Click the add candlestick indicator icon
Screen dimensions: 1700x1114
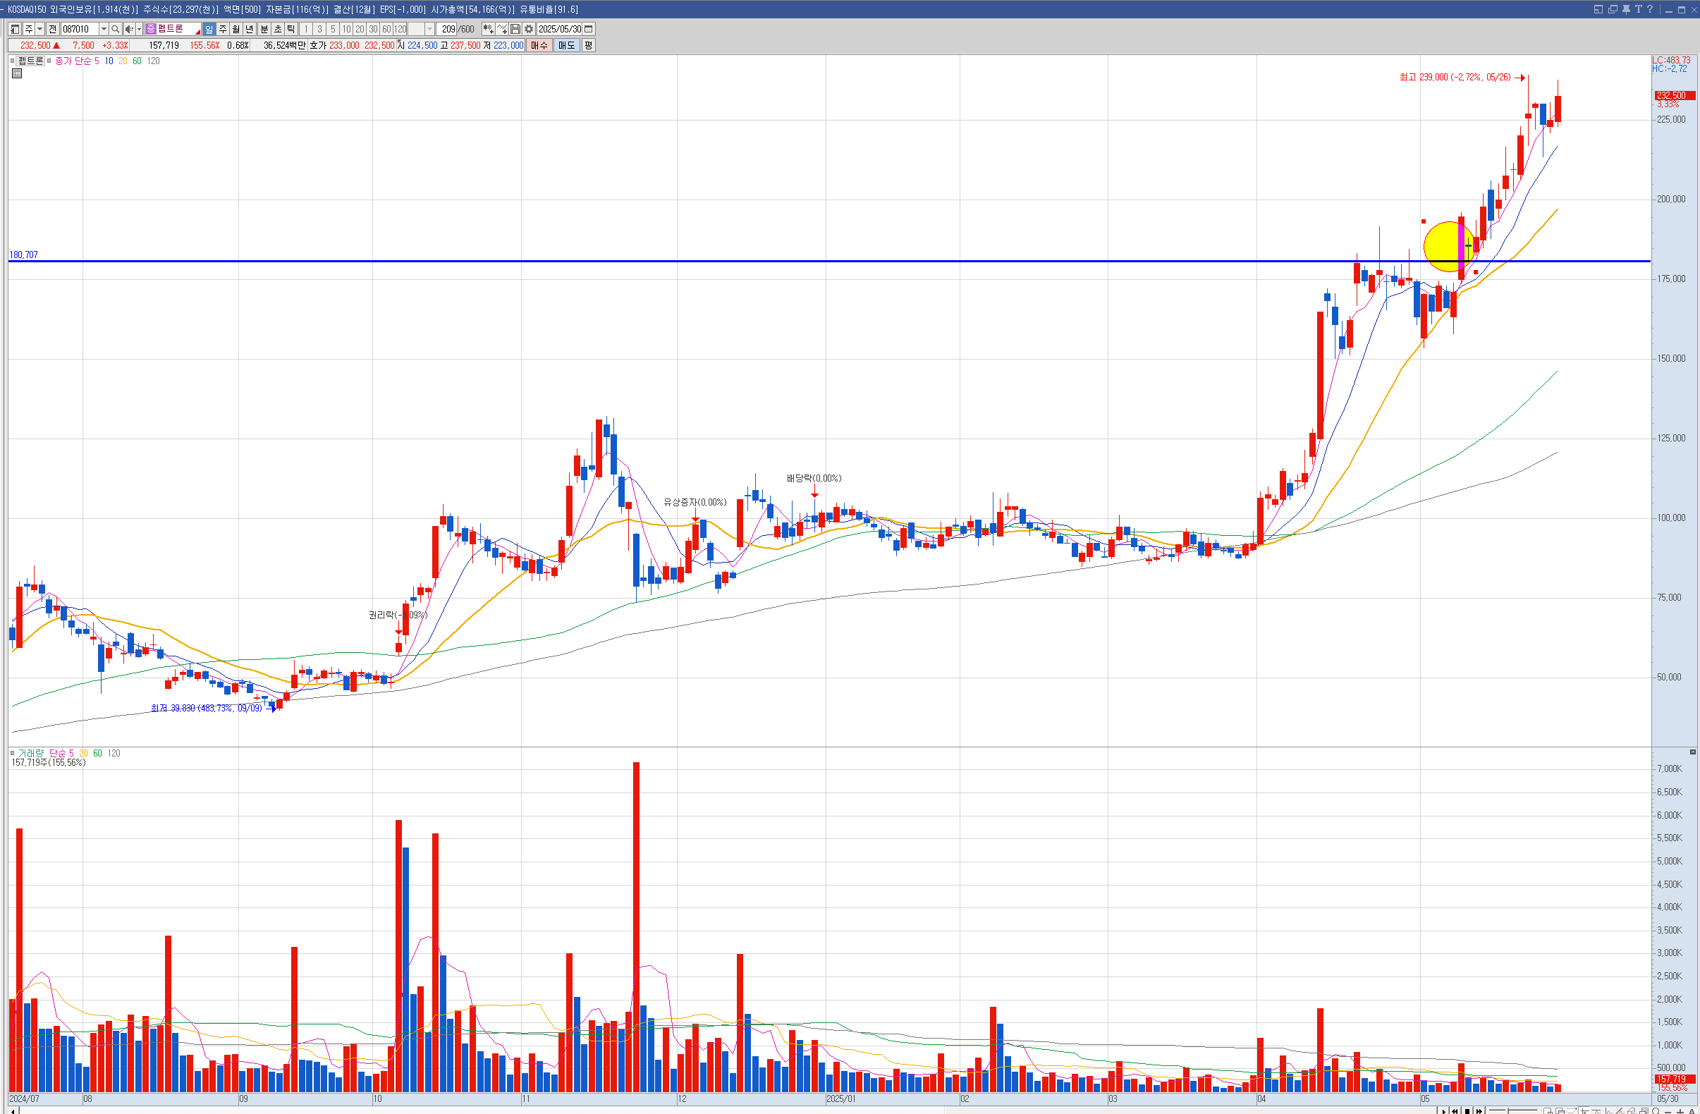point(488,30)
